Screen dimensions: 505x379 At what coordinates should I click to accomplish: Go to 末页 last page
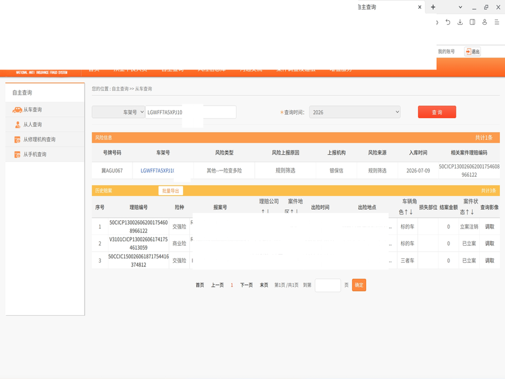(x=264, y=286)
